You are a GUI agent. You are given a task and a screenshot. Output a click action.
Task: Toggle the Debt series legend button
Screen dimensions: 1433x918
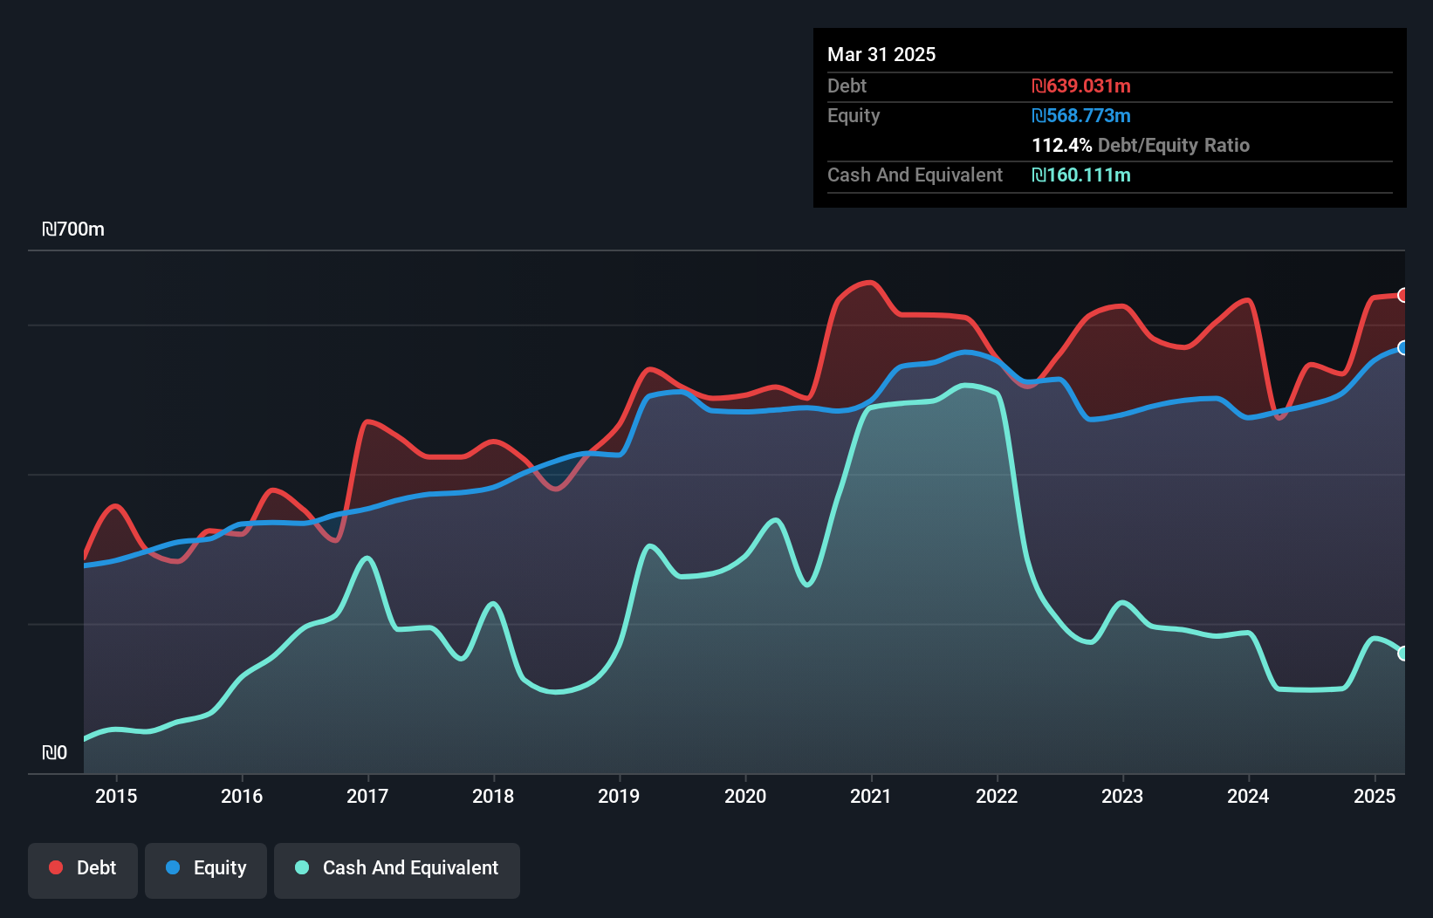[x=83, y=870]
